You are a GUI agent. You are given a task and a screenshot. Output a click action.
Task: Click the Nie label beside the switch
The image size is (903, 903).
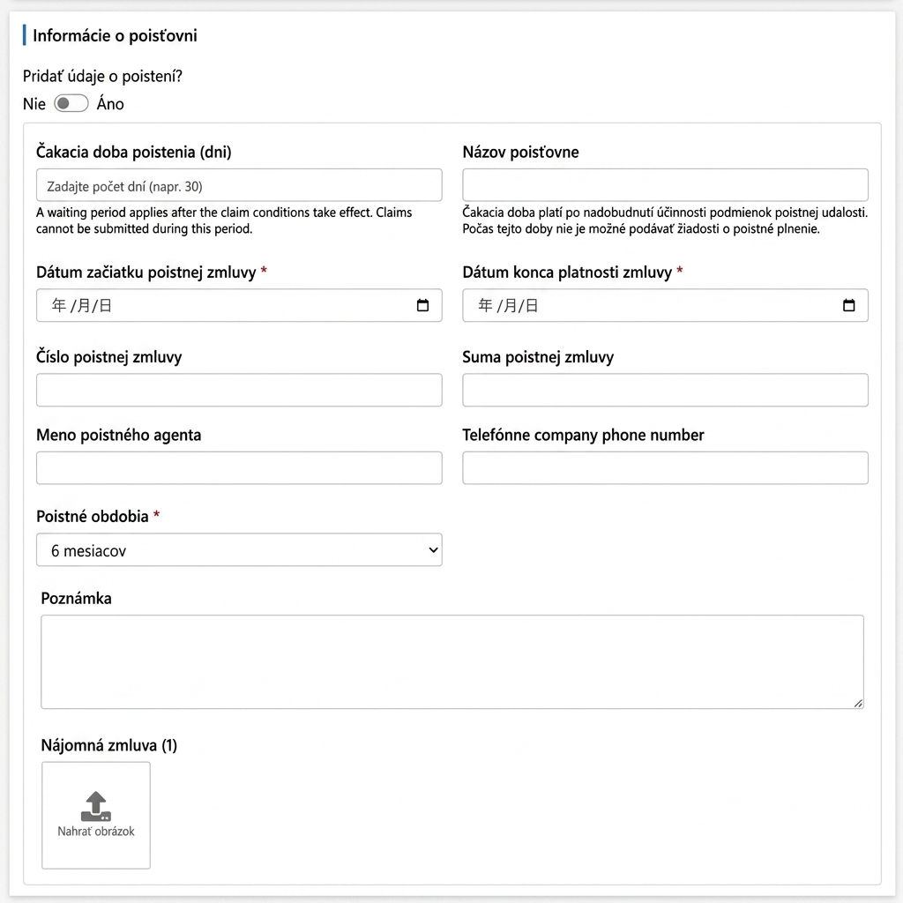[34, 104]
